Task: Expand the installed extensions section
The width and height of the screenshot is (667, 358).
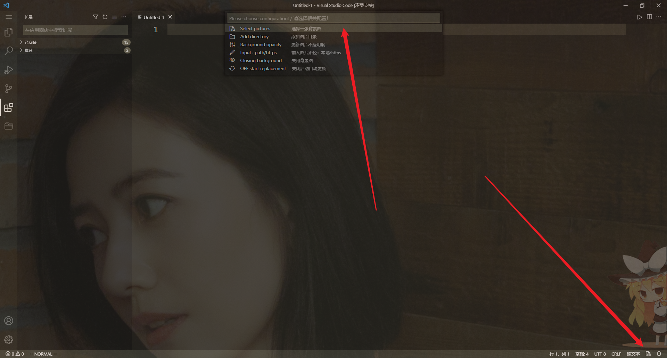Action: coord(75,42)
